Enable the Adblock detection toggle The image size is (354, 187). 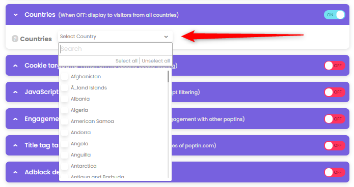point(334,172)
